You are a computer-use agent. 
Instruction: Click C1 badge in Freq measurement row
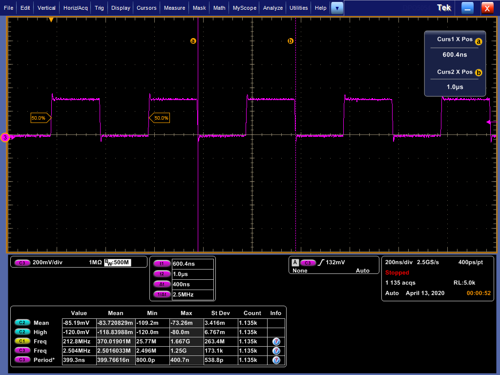coord(22,341)
